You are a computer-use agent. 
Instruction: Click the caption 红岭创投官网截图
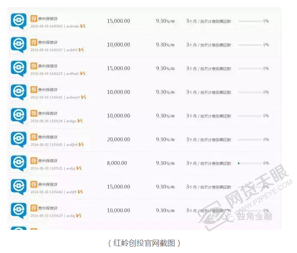(x=144, y=243)
